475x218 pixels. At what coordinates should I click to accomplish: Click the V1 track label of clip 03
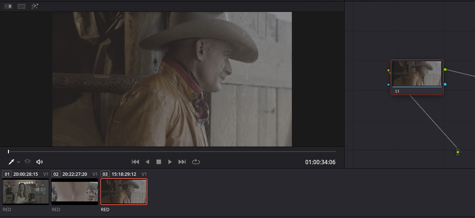pos(144,174)
